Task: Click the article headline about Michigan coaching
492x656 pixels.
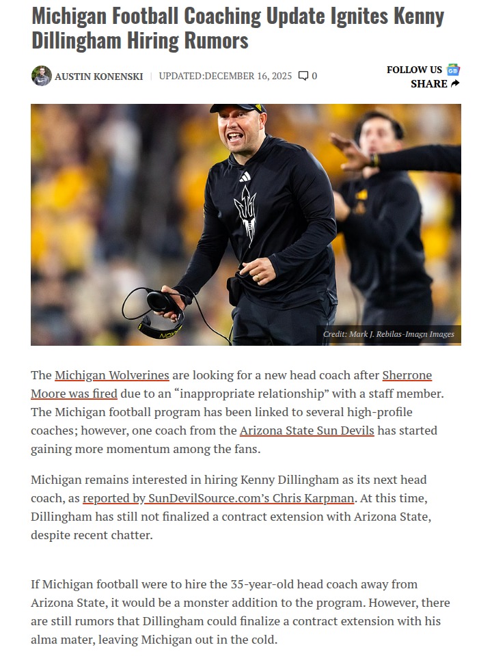Action: 238,29
